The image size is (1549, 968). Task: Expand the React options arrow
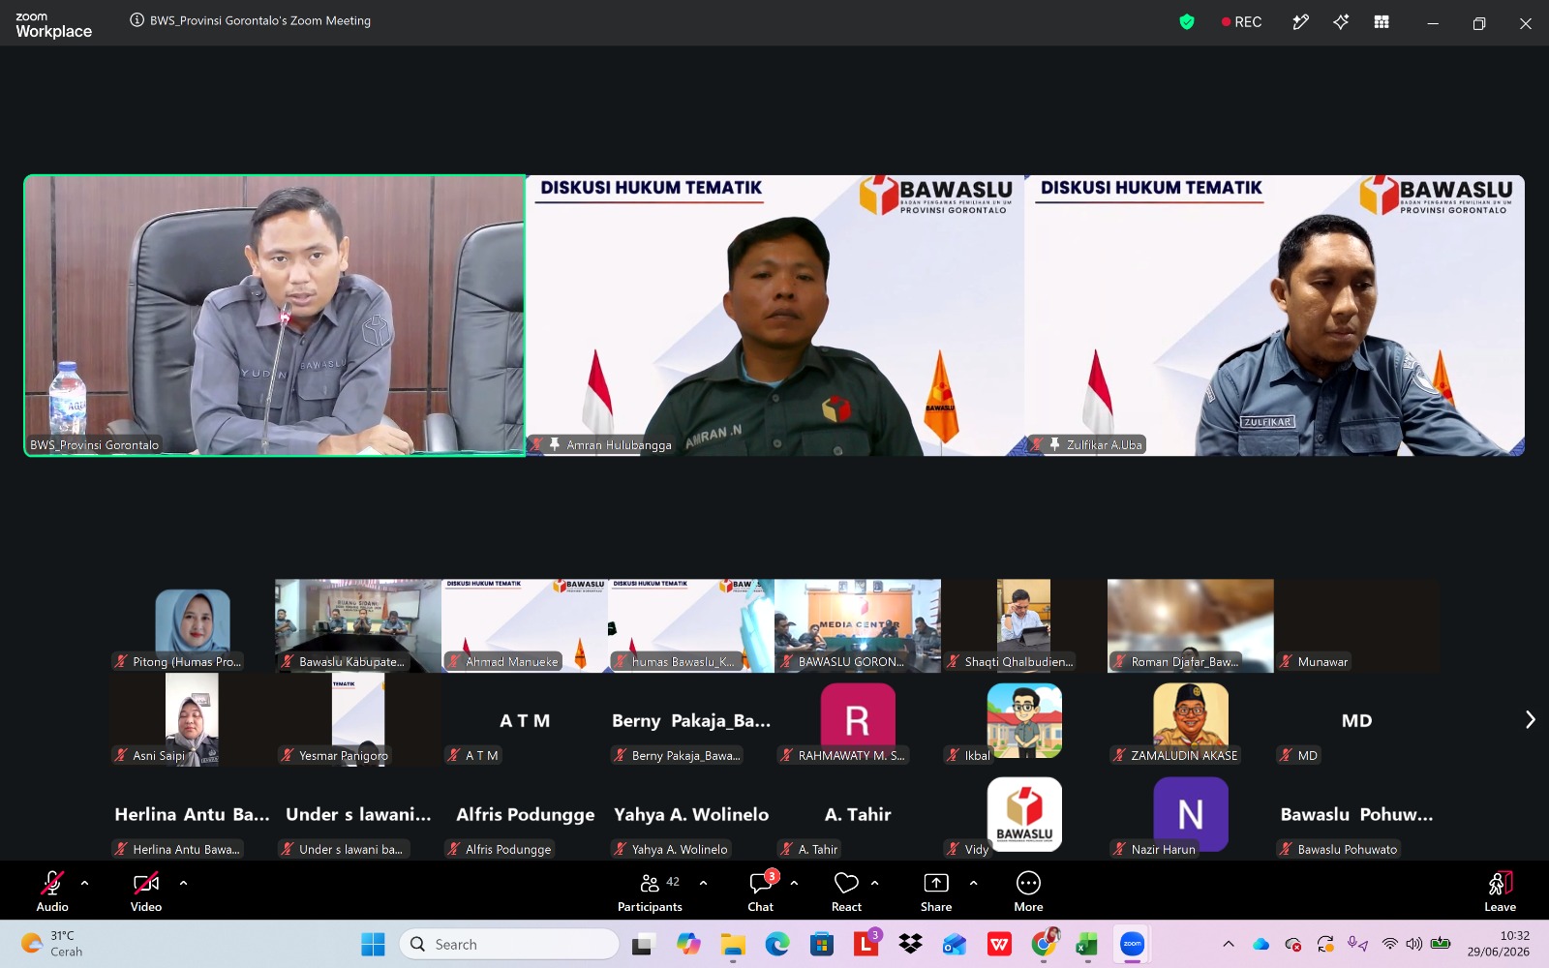pyautogui.click(x=874, y=883)
